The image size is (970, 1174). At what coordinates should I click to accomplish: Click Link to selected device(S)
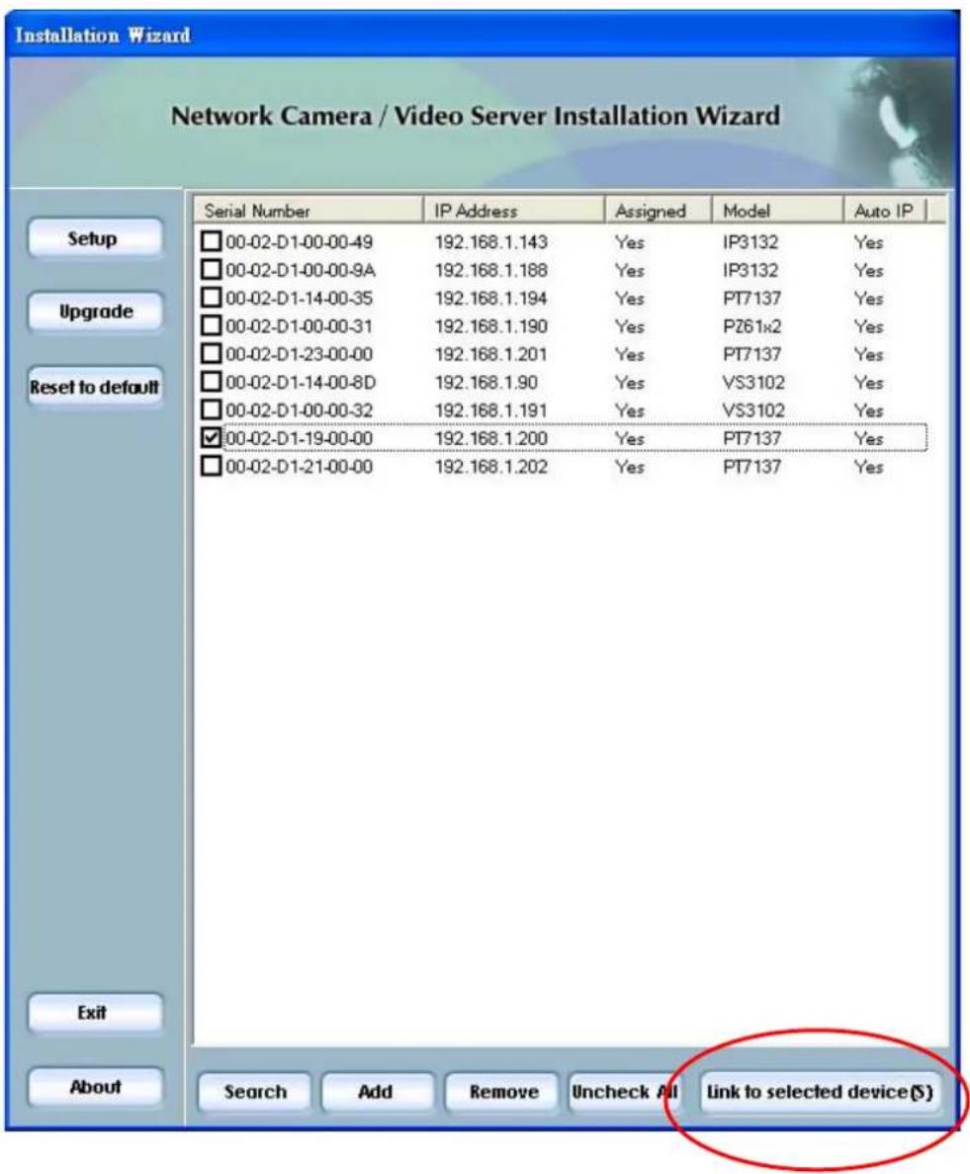click(820, 1092)
